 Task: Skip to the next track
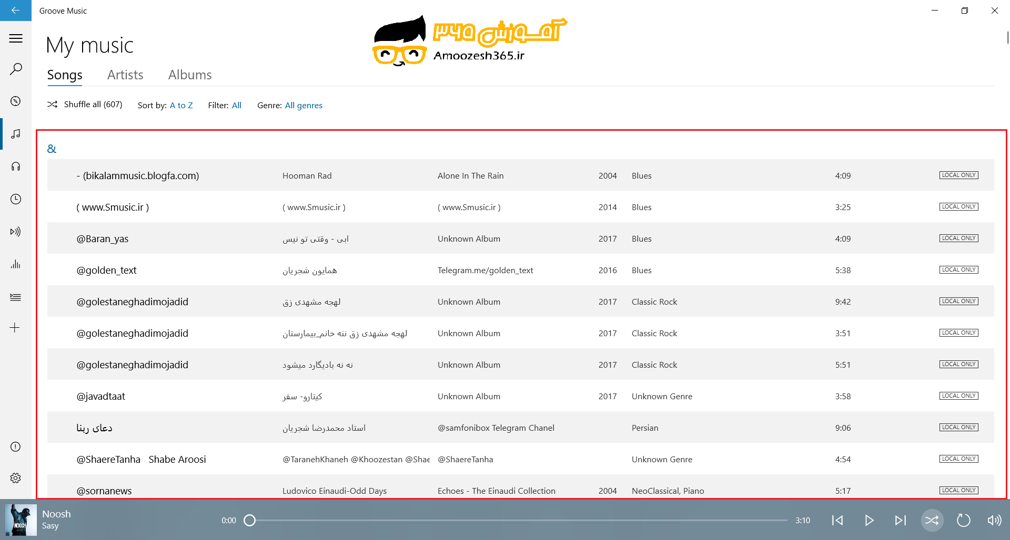[x=900, y=520]
